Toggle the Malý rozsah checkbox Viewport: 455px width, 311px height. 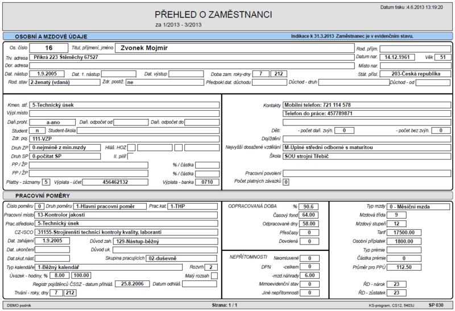[x=214, y=276]
